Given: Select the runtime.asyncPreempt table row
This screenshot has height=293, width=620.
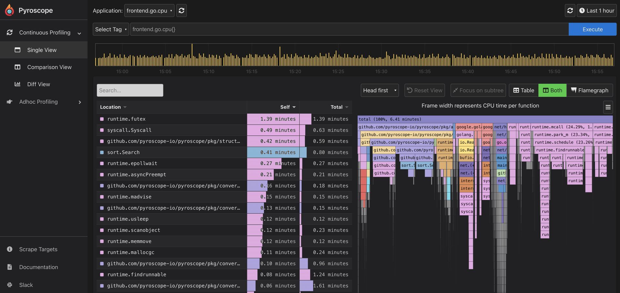Looking at the screenshot, I should 224,175.
